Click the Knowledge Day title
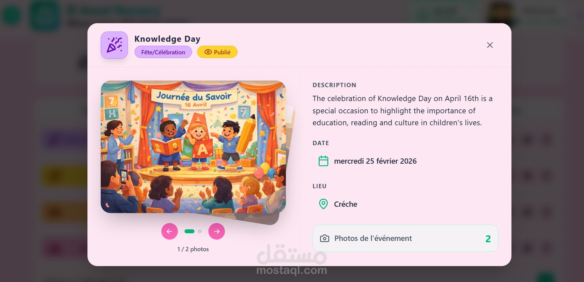 [167, 39]
